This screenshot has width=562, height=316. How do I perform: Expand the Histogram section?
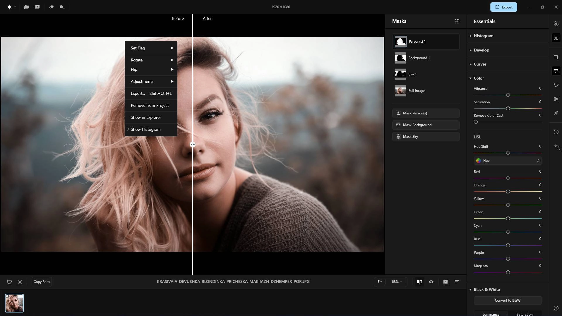click(508, 36)
